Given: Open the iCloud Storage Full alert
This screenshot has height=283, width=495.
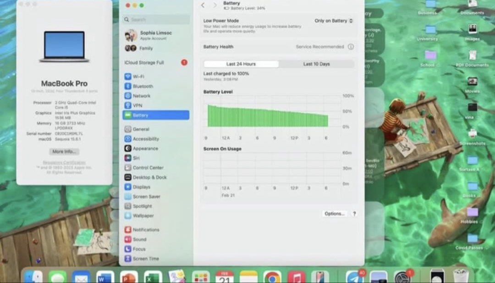Looking at the screenshot, I should click(156, 62).
